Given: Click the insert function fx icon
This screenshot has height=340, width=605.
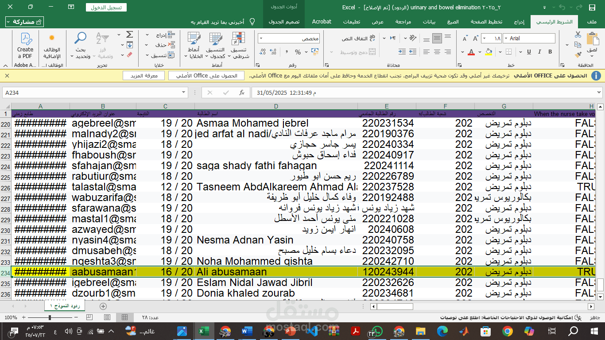Looking at the screenshot, I should click(242, 93).
